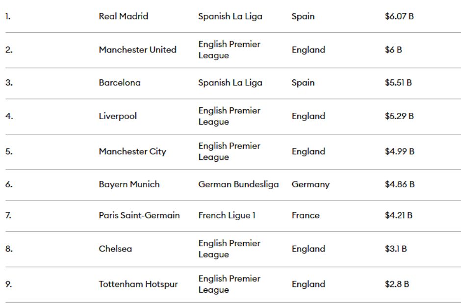Select the Tottenham Hotspur team name
Image resolution: width=461 pixels, height=304 pixels.
[x=138, y=284]
